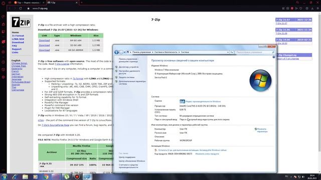The height and width of the screenshot is (180, 321).
Task: Open 7z Format page in site menu
Action: [18, 35]
